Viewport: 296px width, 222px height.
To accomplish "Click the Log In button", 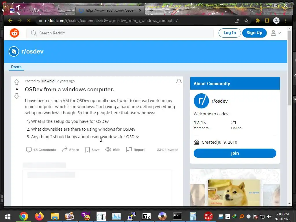I will coord(230,33).
